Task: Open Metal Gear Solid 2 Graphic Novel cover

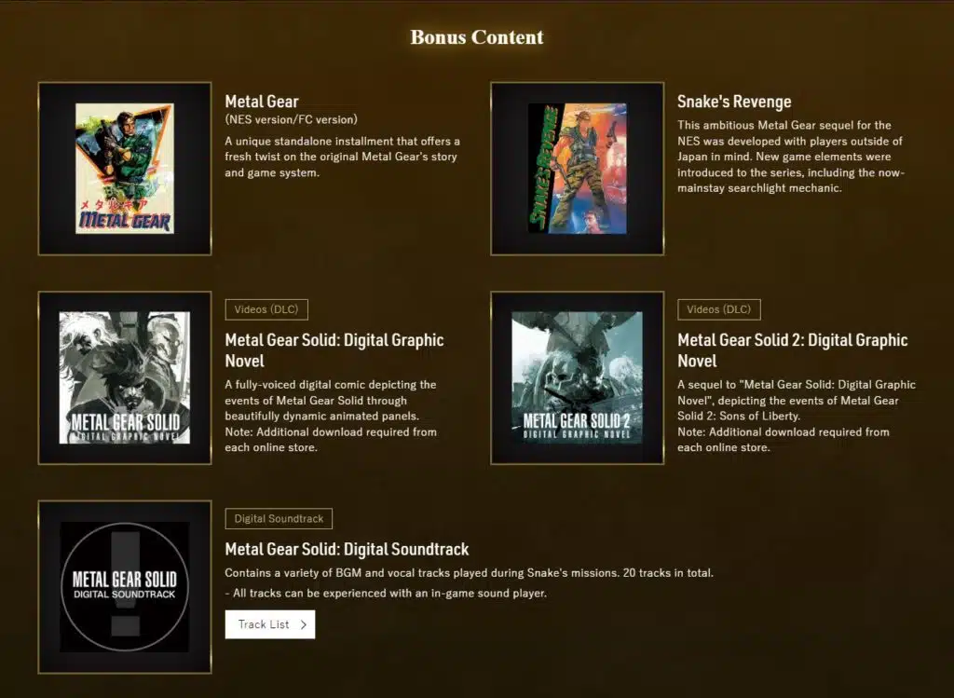Action: click(x=578, y=378)
